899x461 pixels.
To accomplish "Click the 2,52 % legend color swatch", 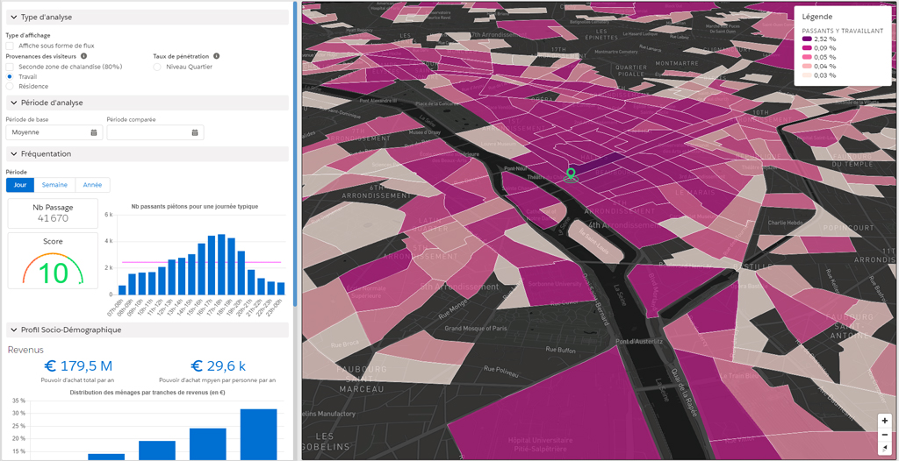I will 807,39.
